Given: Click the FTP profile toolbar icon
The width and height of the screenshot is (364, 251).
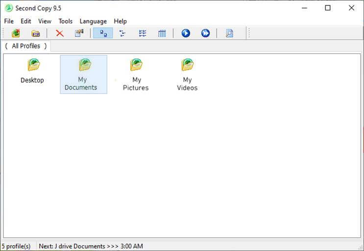Looking at the screenshot, I should point(35,34).
